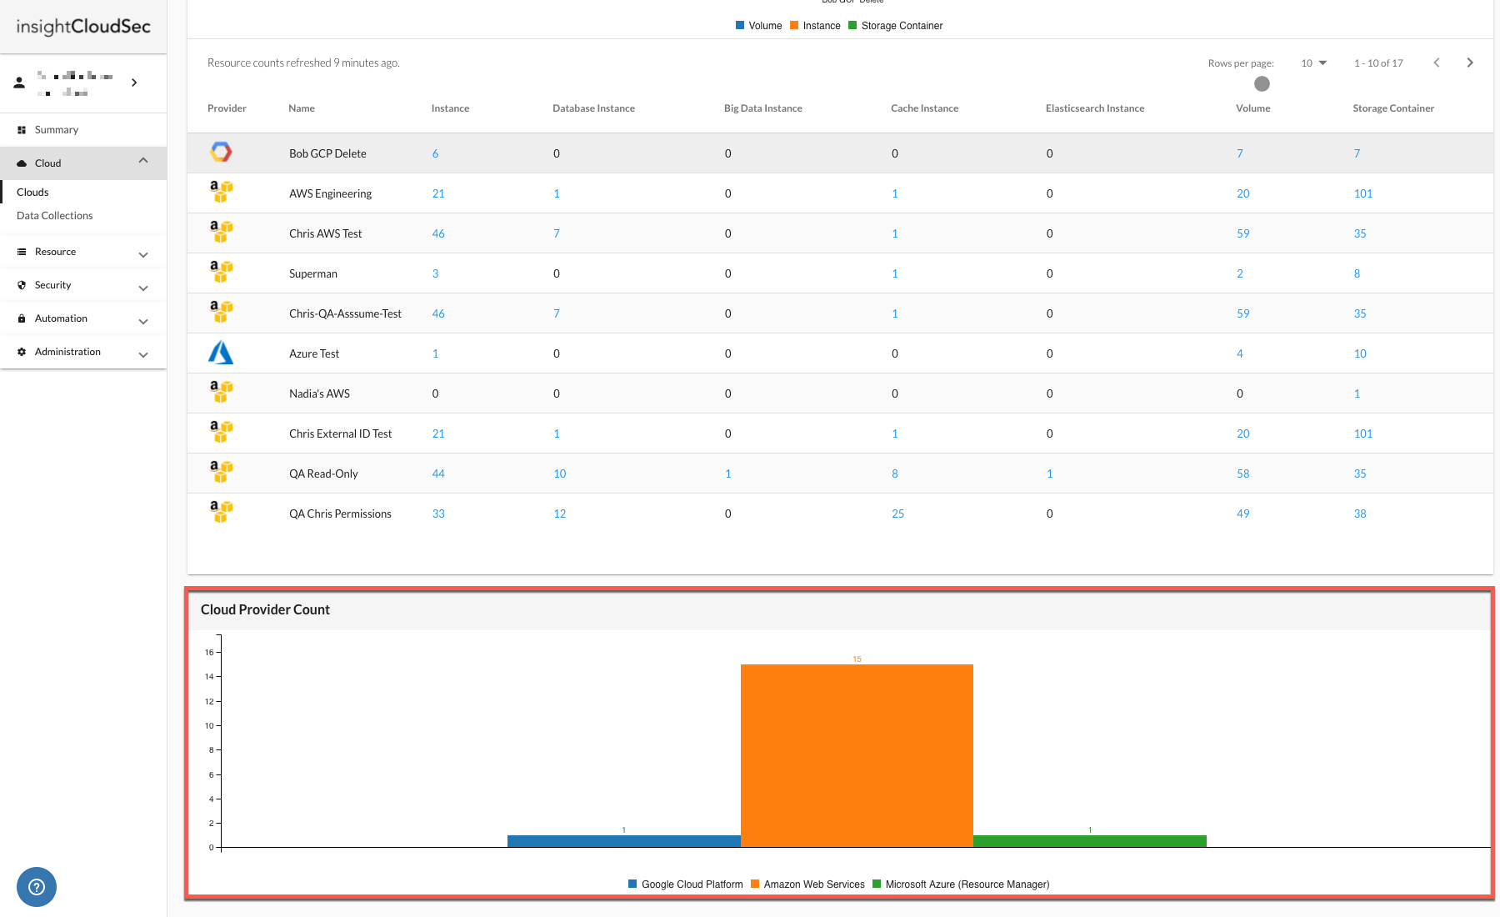Click the user profile icon
The image size is (1500, 917).
[19, 83]
